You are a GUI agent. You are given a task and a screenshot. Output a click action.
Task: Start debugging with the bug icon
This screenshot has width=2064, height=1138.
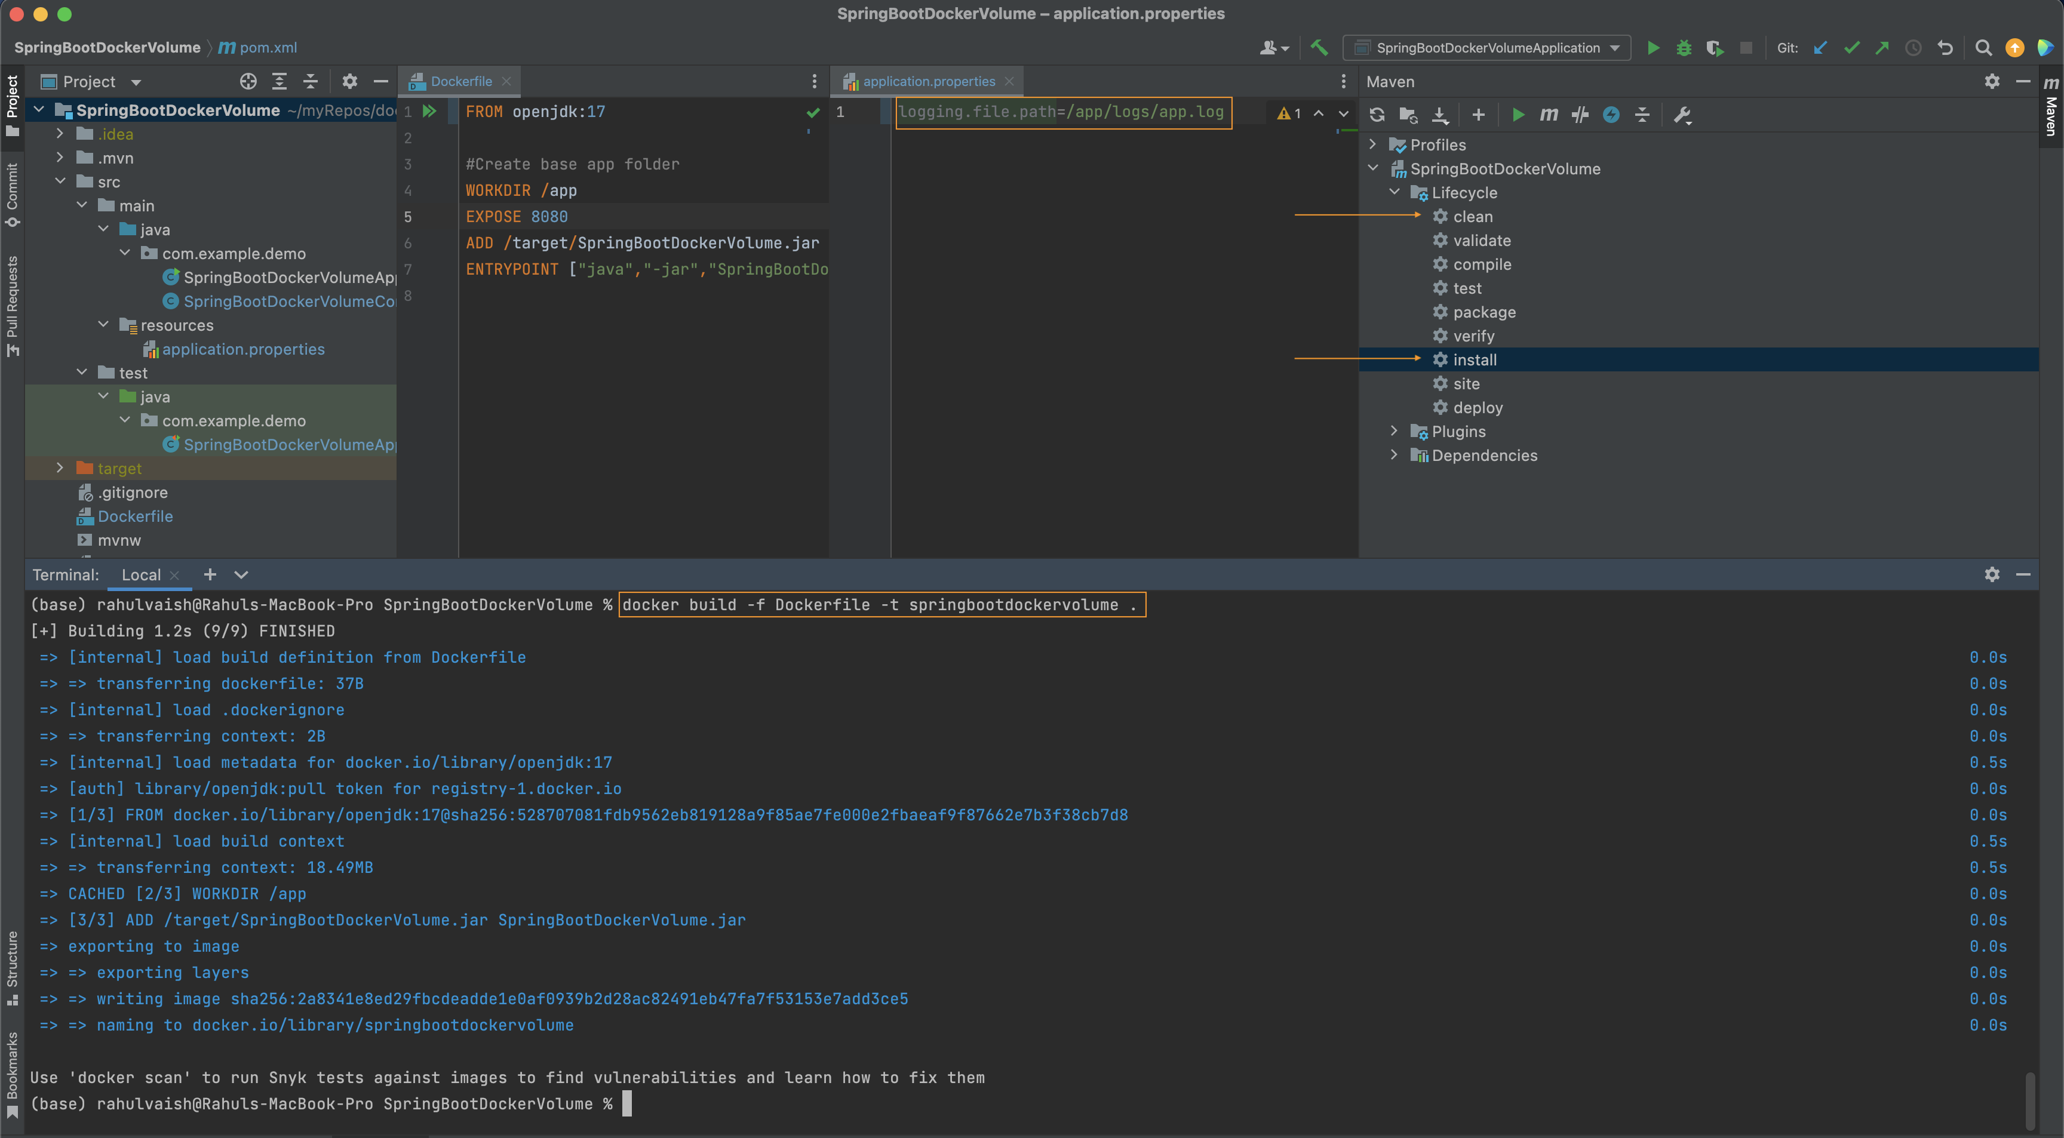pos(1684,48)
